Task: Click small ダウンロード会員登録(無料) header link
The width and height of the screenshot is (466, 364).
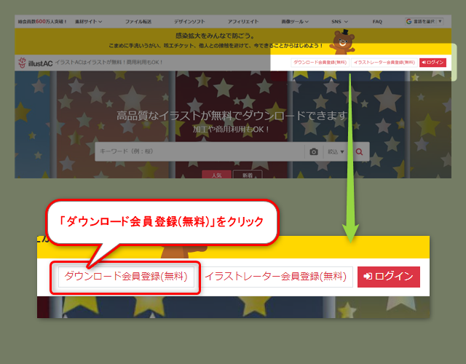Action: pyautogui.click(x=318, y=63)
